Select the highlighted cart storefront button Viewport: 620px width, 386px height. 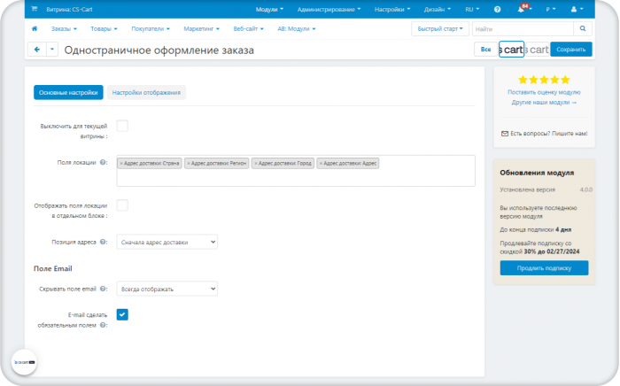coord(511,50)
